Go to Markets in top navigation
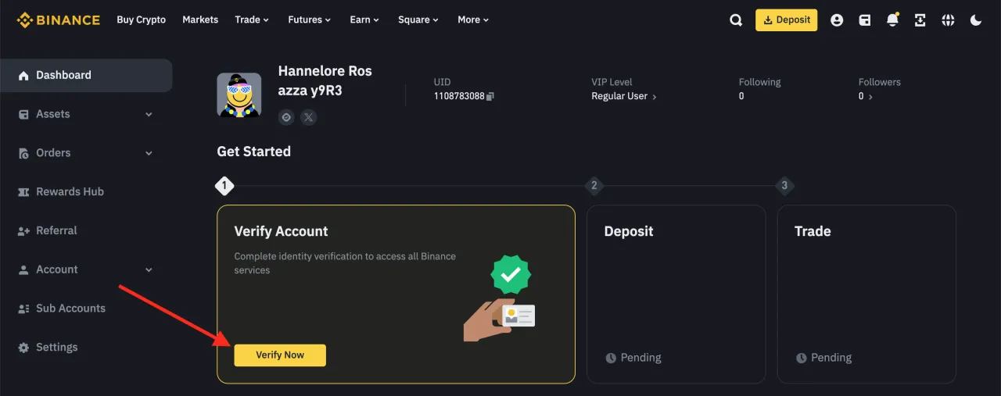This screenshot has height=396, width=1001. coord(200,20)
